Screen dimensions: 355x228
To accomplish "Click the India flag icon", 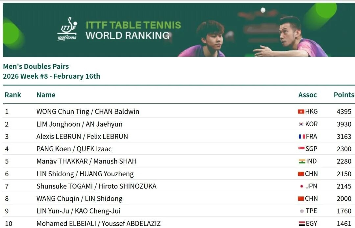I will tap(302, 161).
